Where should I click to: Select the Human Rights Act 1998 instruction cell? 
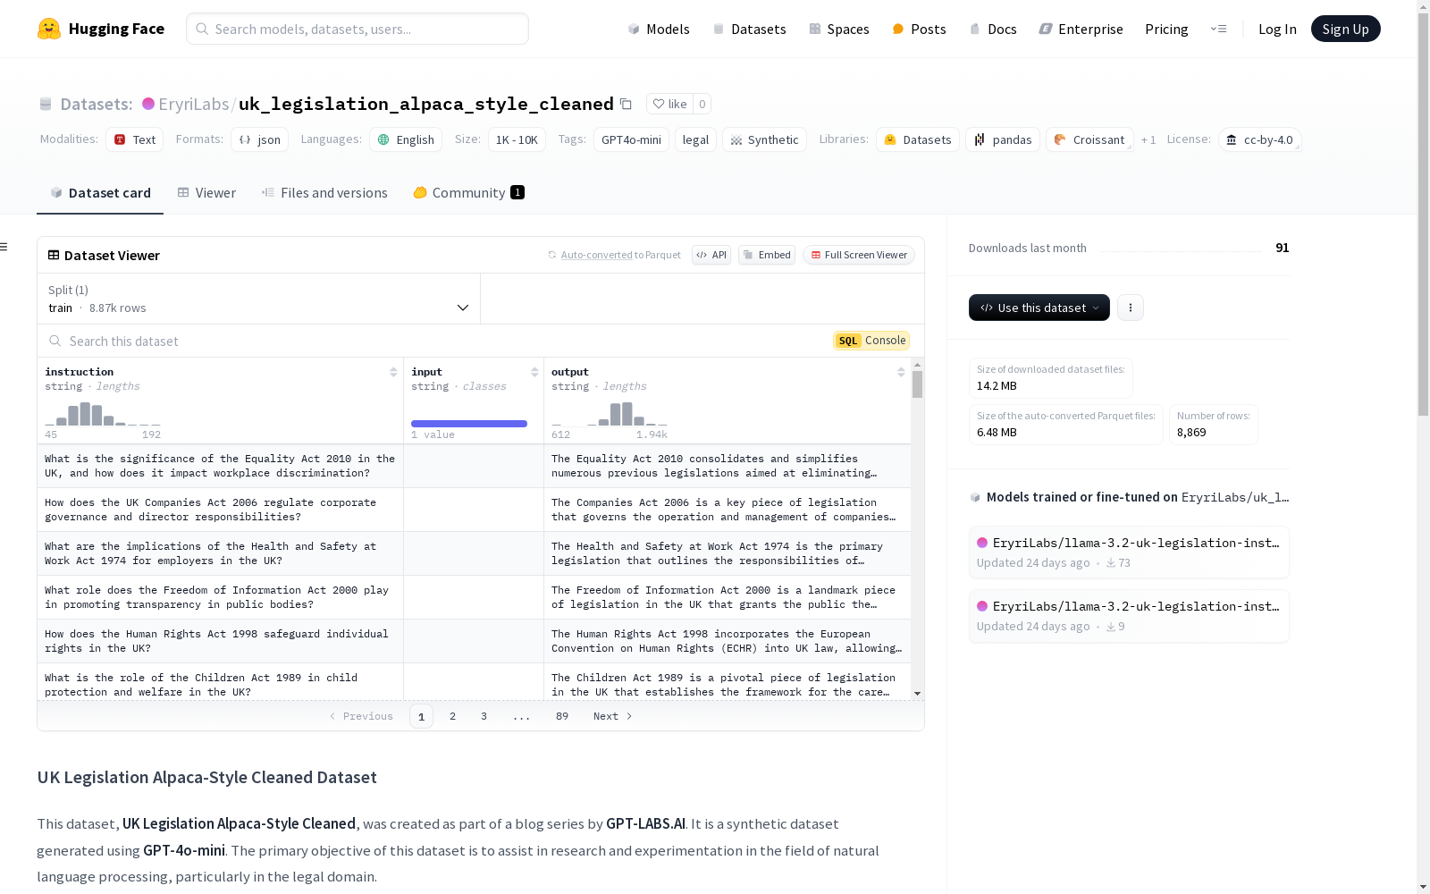click(x=221, y=641)
